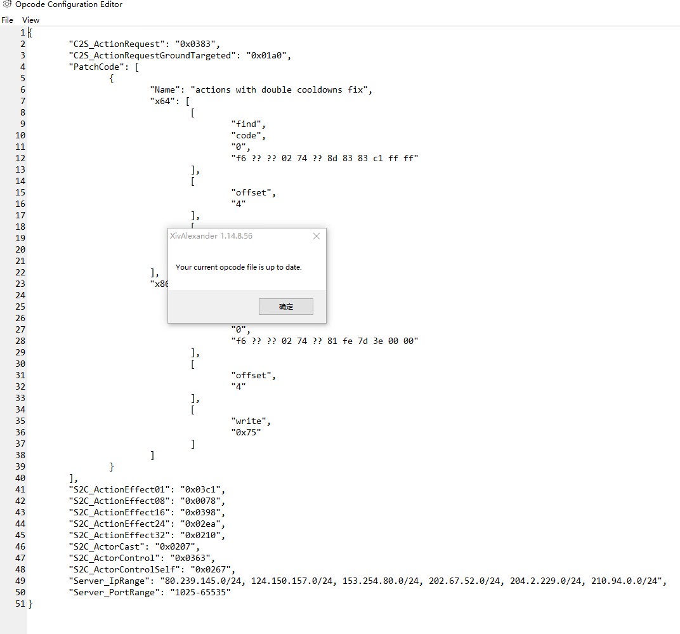Viewport: 680px width, 634px height.
Task: Click the S2C_ActorControlSelf line
Action: click(x=150, y=569)
